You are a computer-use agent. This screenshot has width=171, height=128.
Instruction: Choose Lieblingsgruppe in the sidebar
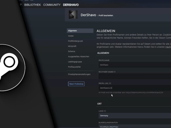coord(75,62)
